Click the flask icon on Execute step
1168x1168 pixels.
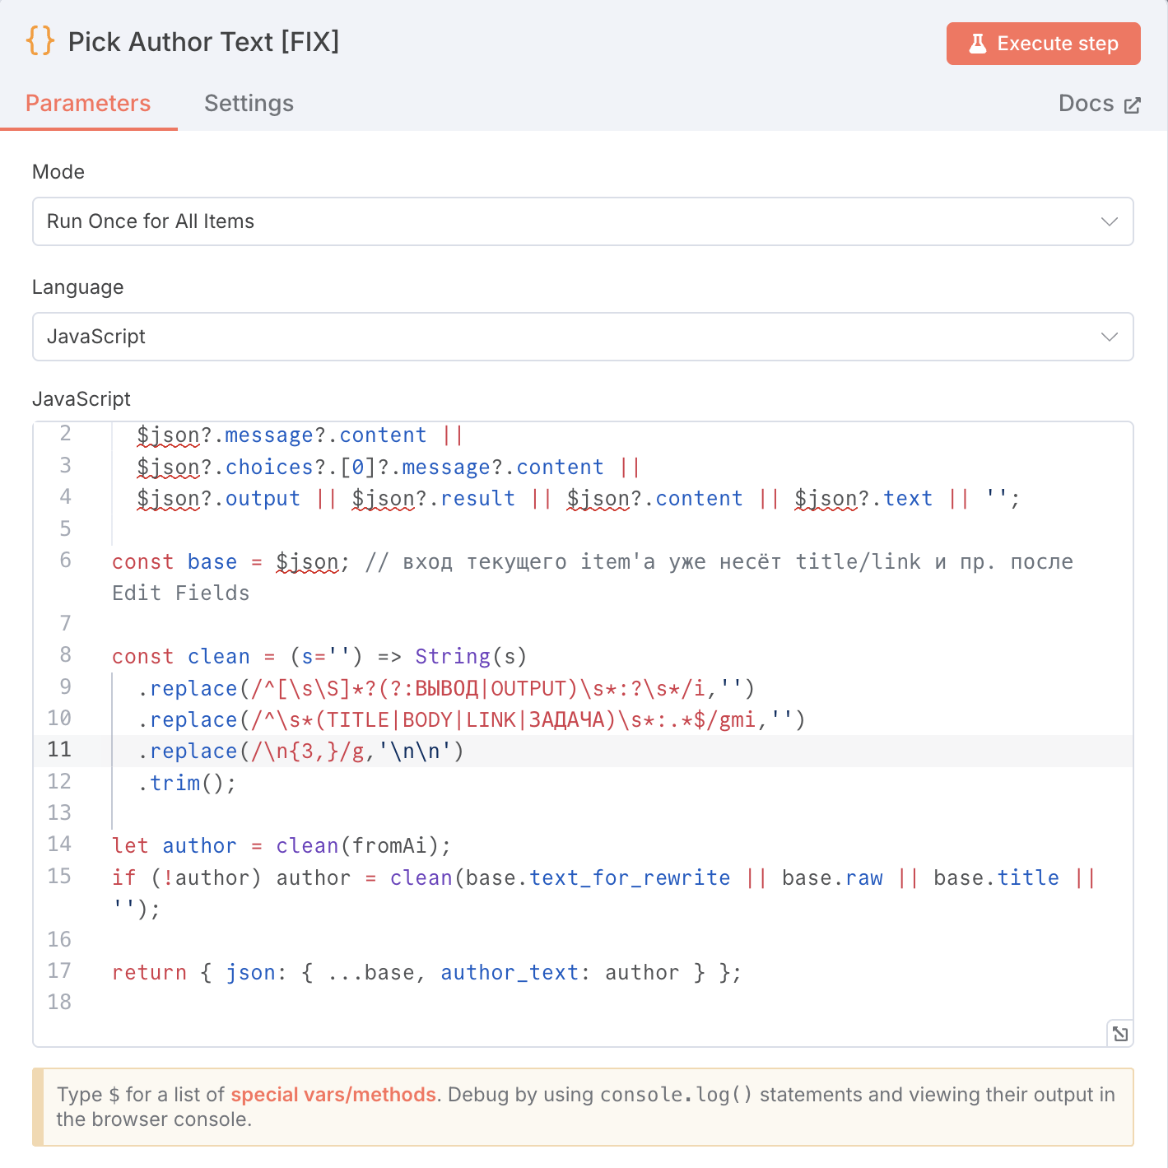(977, 44)
